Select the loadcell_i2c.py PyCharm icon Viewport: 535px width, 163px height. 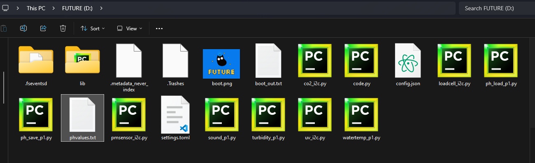(454, 61)
